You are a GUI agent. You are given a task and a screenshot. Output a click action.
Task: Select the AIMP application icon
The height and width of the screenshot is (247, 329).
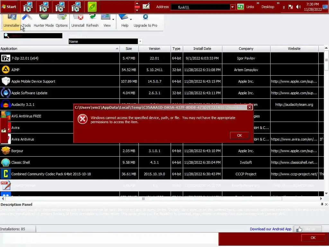[6, 70]
